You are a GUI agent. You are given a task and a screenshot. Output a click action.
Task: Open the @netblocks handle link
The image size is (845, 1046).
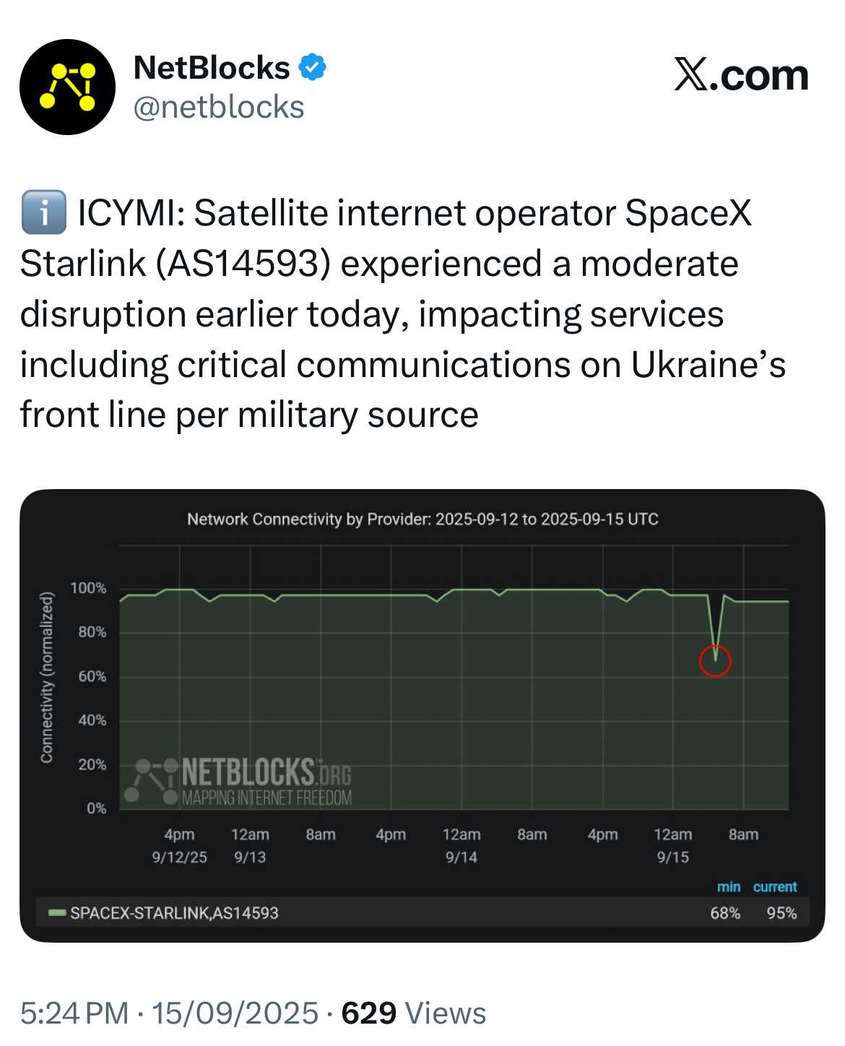(x=219, y=107)
